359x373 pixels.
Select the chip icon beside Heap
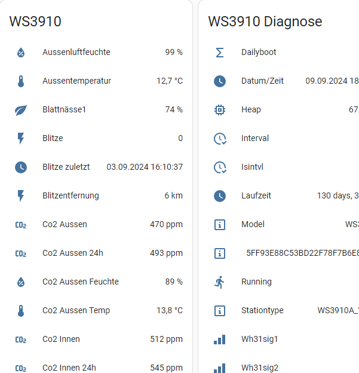click(220, 110)
